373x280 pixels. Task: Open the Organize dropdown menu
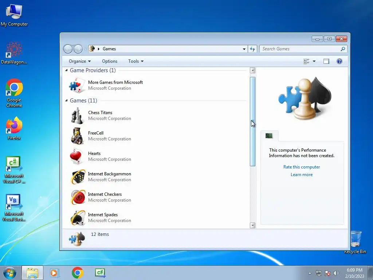click(80, 61)
